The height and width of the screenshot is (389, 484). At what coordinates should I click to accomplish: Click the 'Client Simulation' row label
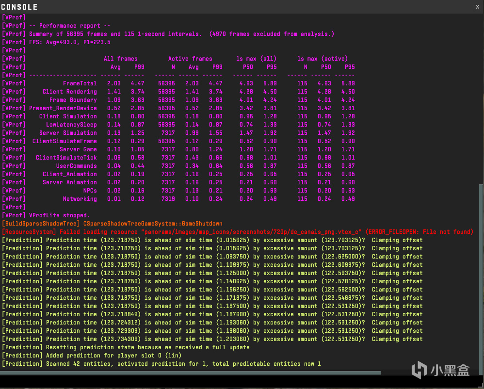point(68,116)
